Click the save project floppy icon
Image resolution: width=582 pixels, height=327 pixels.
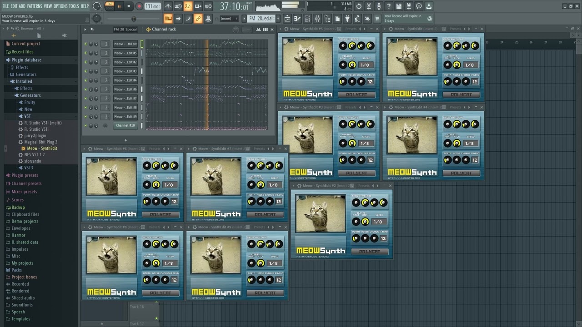[399, 6]
